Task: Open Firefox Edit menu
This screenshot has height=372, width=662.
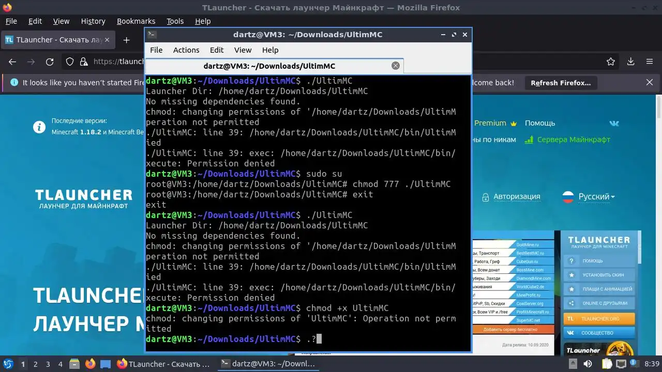Action: [x=35, y=21]
